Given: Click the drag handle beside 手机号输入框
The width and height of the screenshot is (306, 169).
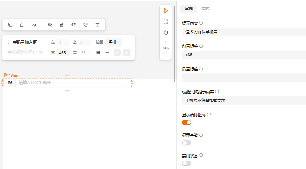Looking at the screenshot, I should coord(9,42).
